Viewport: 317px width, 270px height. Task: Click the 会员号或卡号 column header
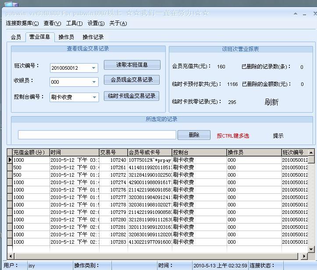[150, 153]
